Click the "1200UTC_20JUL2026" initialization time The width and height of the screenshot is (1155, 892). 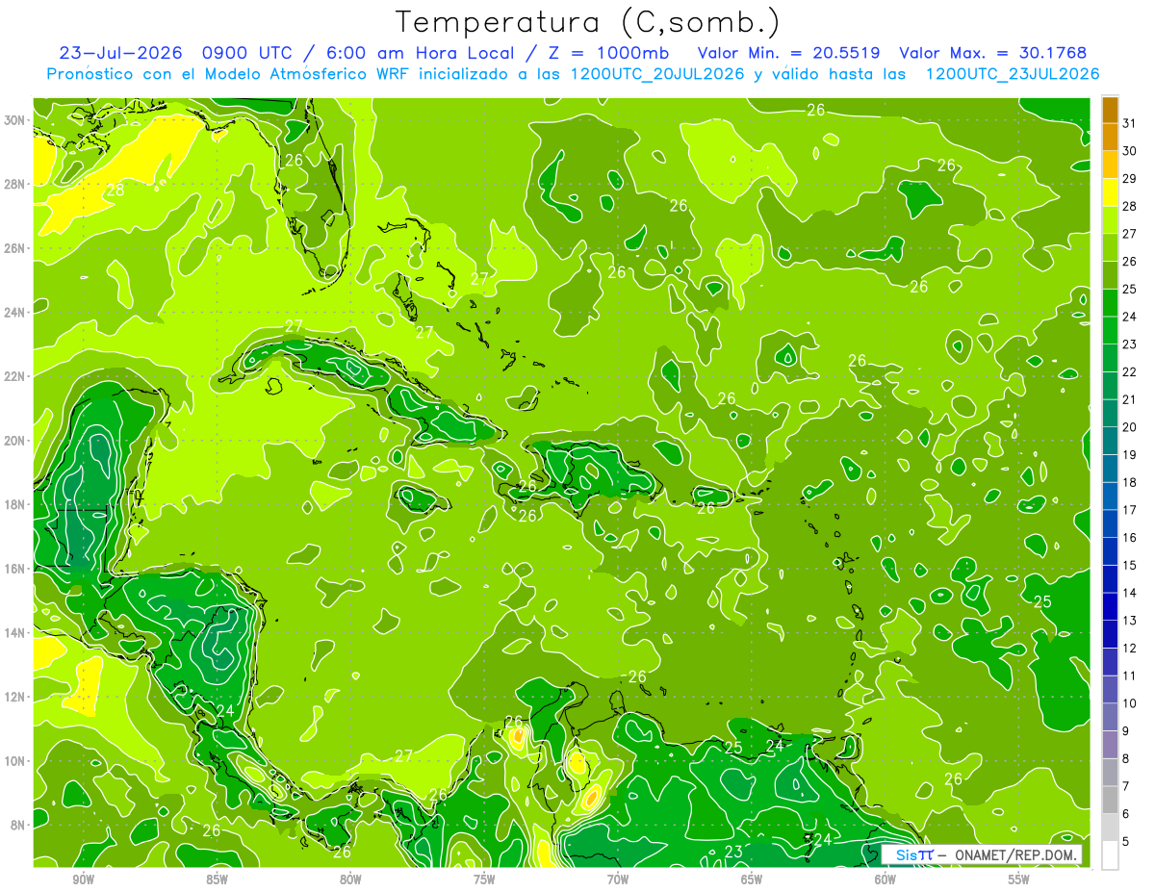click(x=658, y=74)
